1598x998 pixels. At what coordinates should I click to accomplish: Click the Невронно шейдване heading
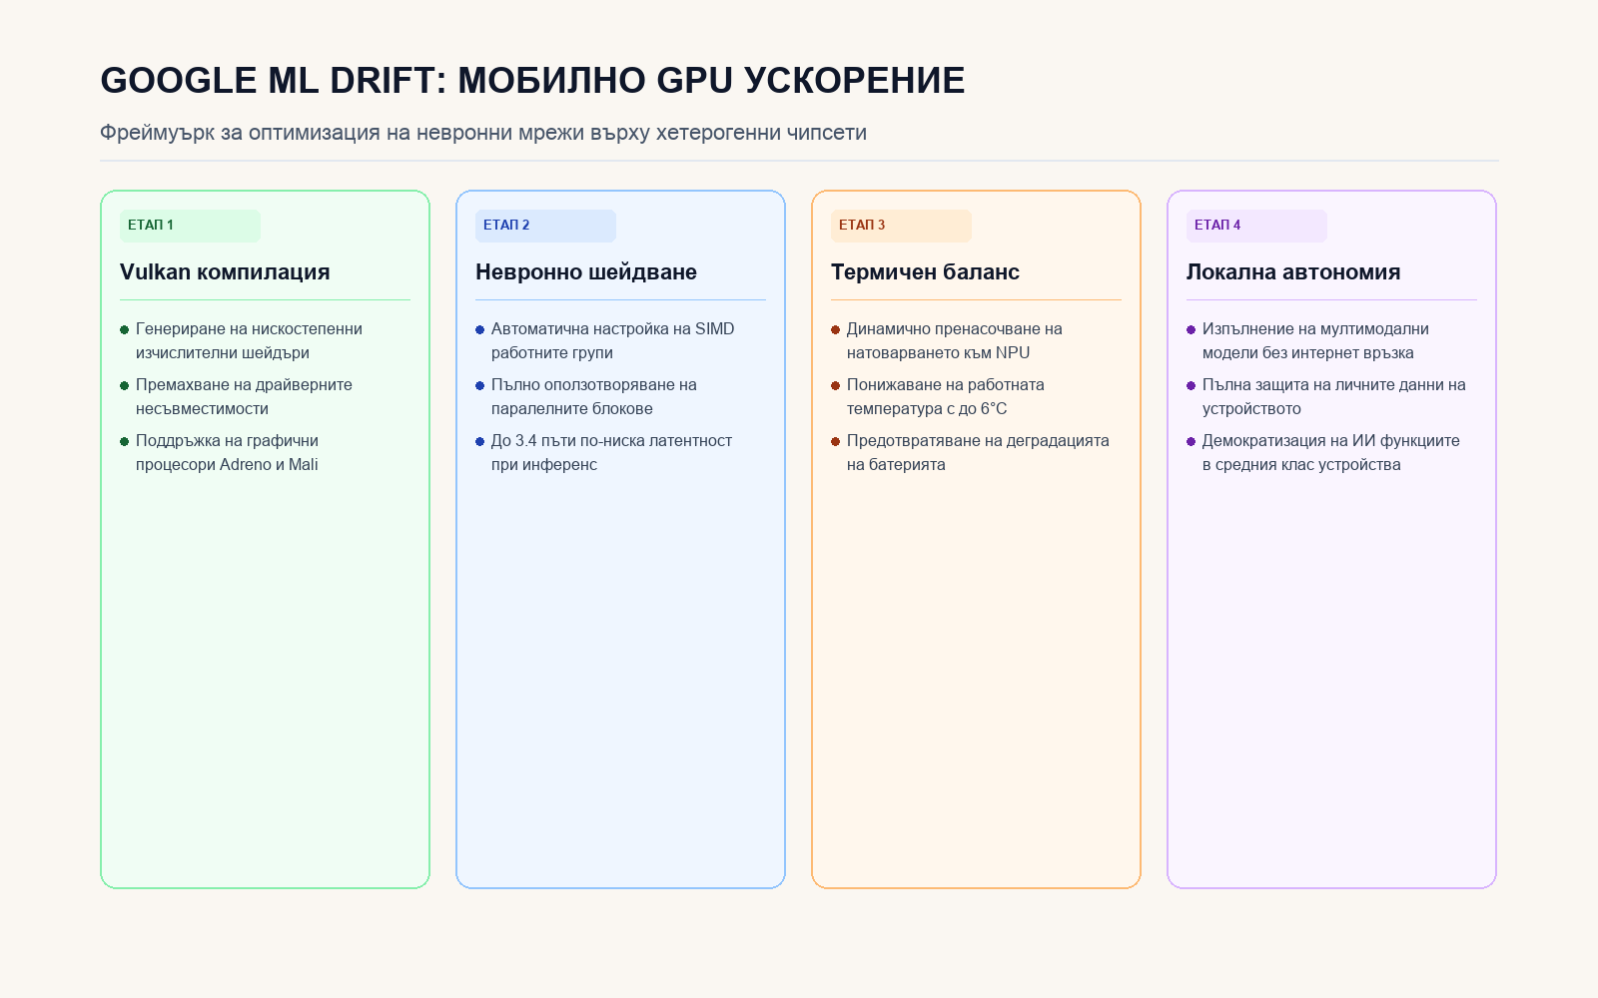(x=586, y=271)
